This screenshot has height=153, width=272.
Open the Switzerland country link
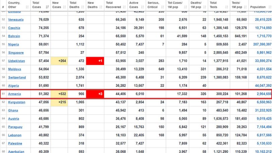17,78
